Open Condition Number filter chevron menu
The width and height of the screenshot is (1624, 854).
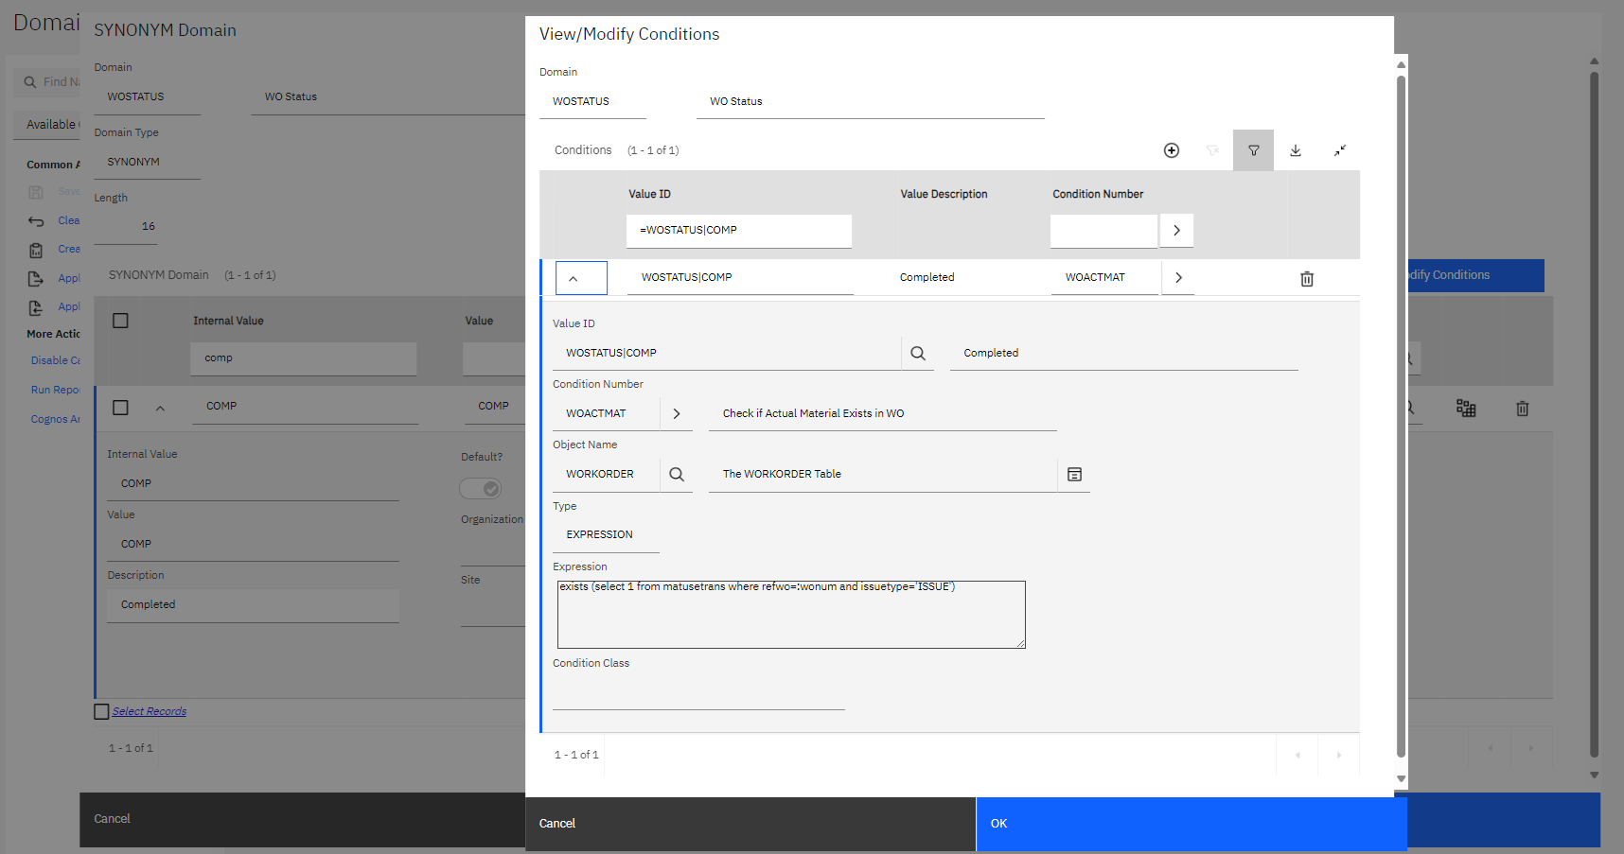tap(1176, 231)
